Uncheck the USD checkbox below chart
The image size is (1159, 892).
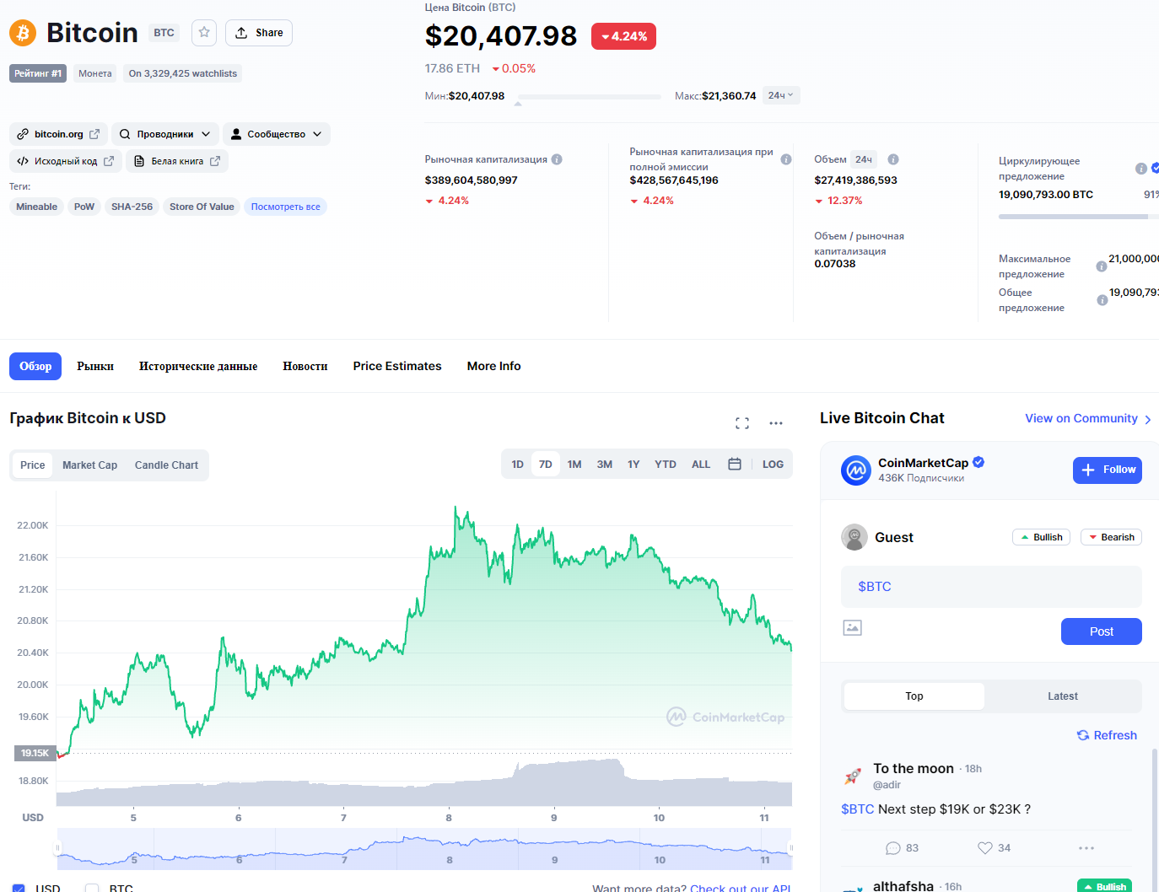coord(19,888)
